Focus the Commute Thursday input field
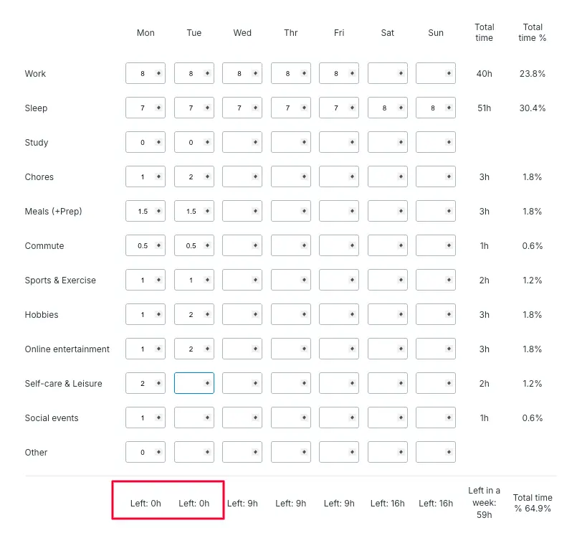Viewport: 577px width, 533px height. coord(286,246)
